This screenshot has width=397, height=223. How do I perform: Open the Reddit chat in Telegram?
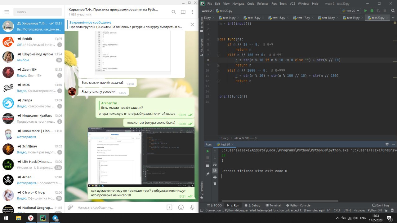pos(32,42)
